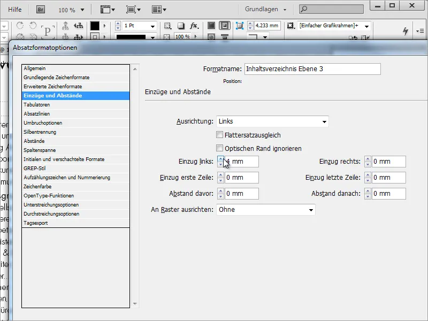Select Umbruchoptionen category

click(75, 123)
